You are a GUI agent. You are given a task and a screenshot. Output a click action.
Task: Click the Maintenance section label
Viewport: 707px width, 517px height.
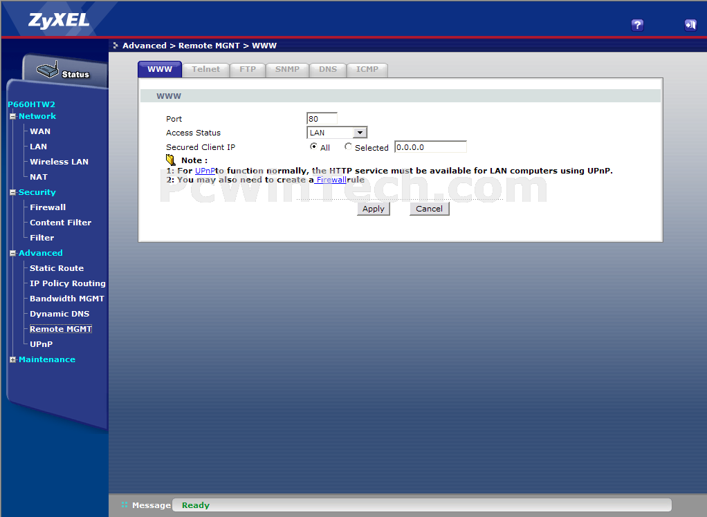(x=47, y=359)
